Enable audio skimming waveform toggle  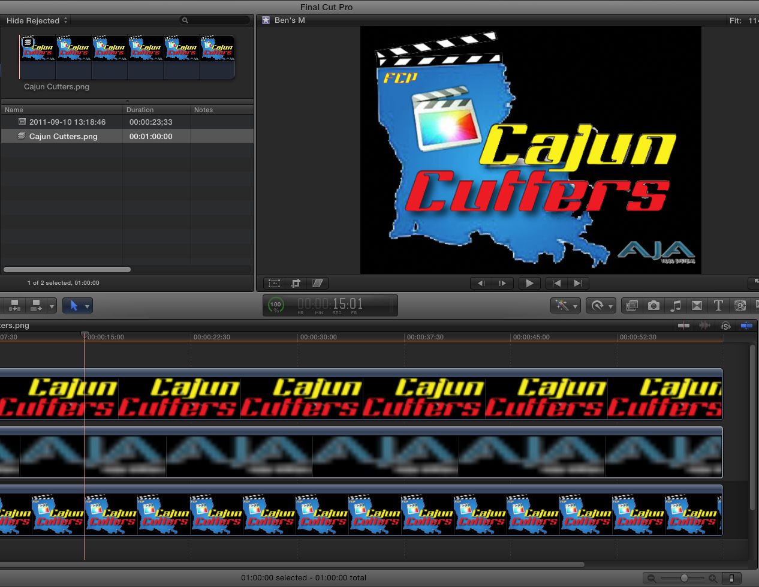coord(704,326)
